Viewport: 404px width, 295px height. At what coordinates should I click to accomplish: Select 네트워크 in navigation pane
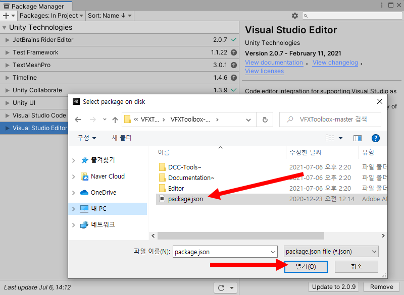pyautogui.click(x=103, y=224)
